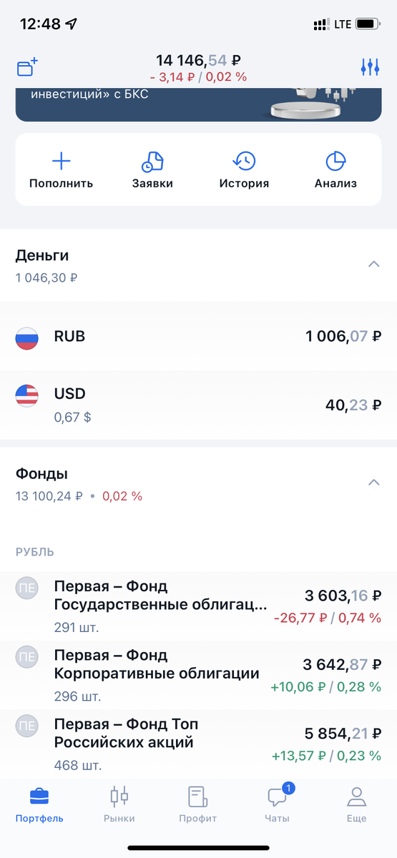
Task: Open История history clock icon
Action: pyautogui.click(x=245, y=161)
